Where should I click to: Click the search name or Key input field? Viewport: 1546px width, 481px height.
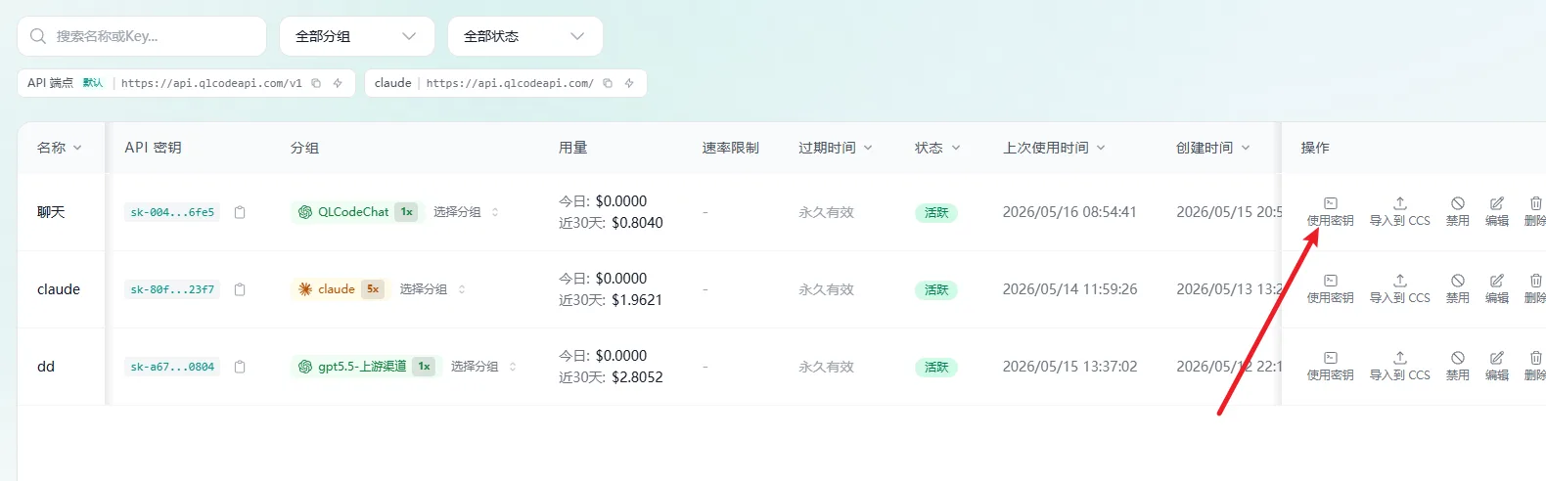click(142, 36)
